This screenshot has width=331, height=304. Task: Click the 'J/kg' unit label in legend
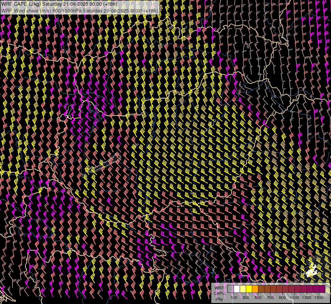(219, 299)
